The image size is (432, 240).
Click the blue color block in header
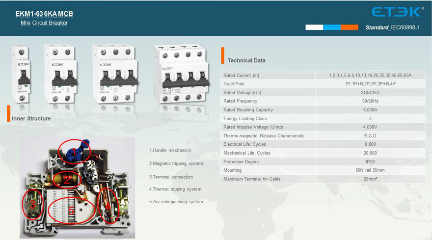coord(332,27)
